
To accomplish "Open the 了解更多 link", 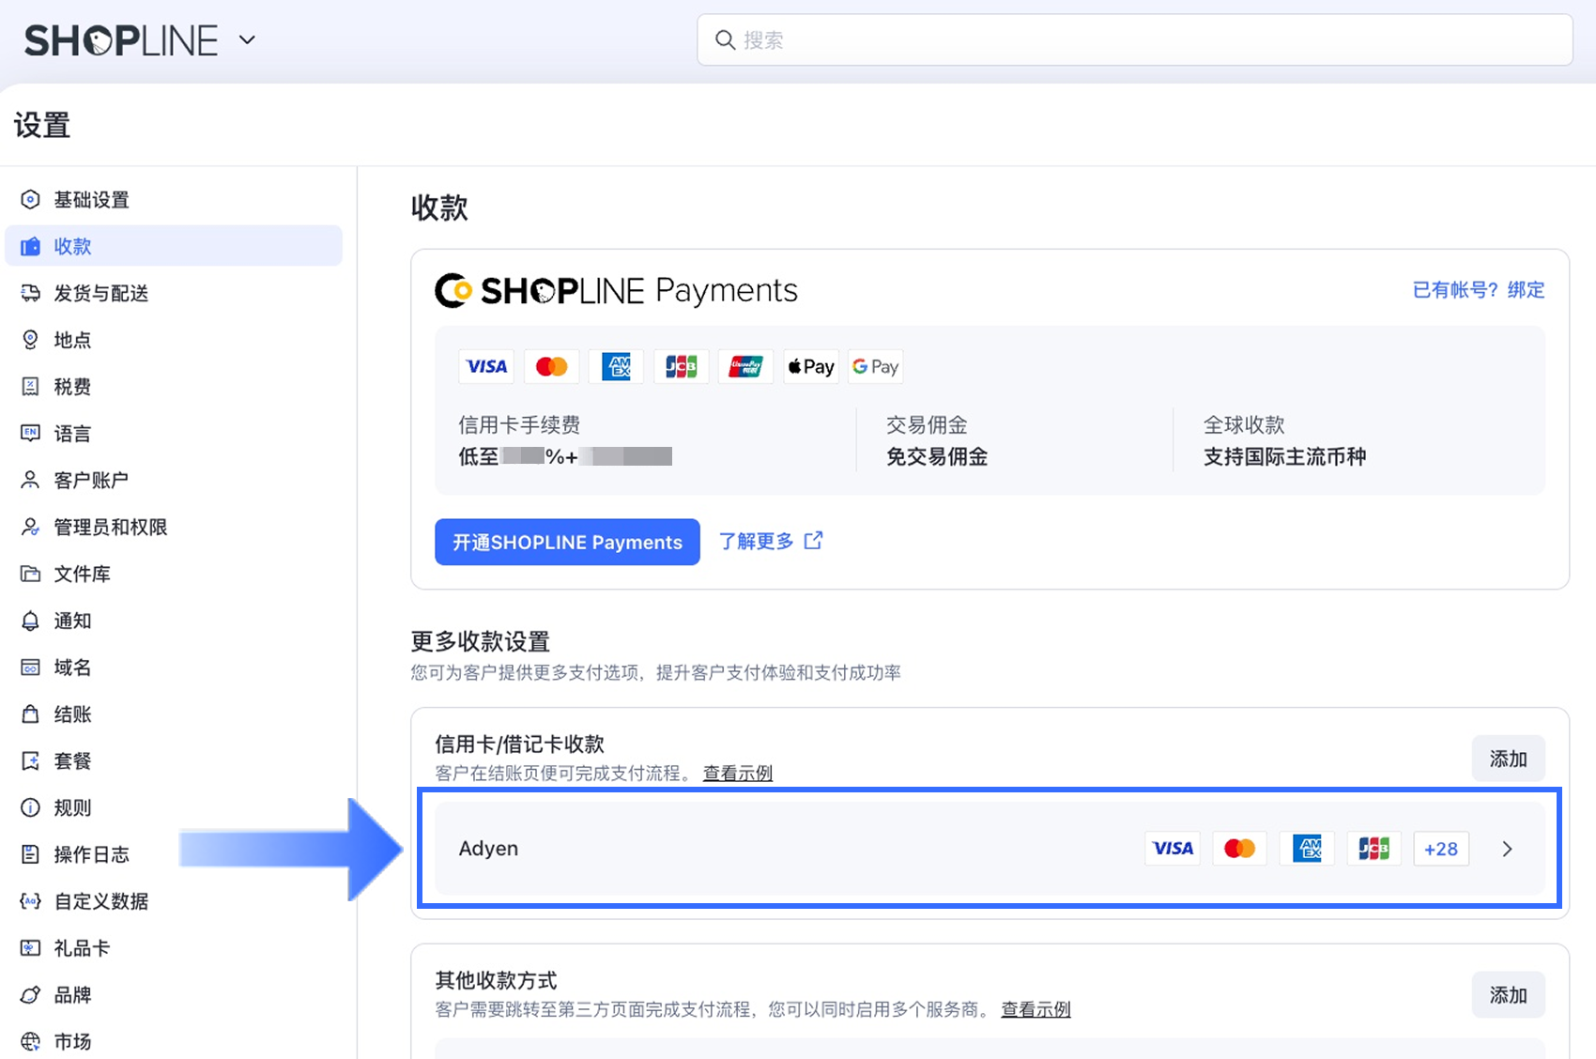I will [x=756, y=541].
